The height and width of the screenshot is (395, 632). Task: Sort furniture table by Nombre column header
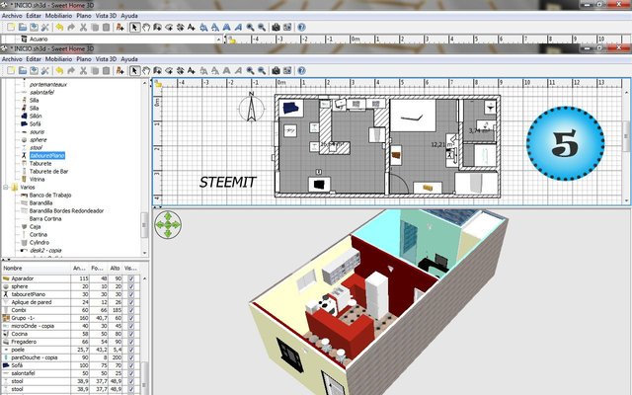(37, 268)
